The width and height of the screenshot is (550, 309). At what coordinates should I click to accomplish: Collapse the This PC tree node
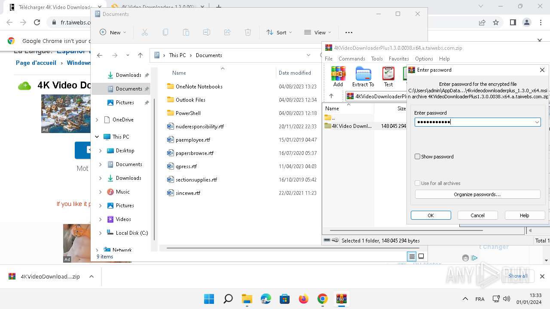(x=98, y=137)
